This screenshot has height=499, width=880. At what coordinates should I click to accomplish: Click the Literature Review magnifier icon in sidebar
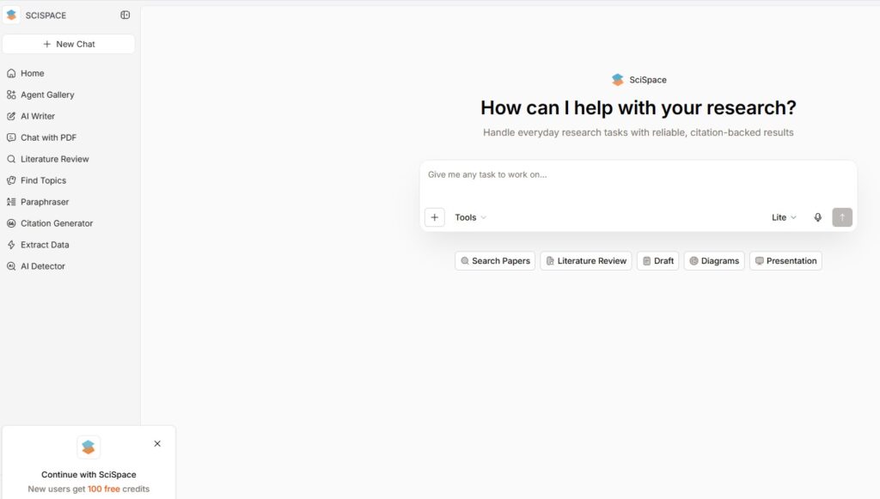[11, 159]
